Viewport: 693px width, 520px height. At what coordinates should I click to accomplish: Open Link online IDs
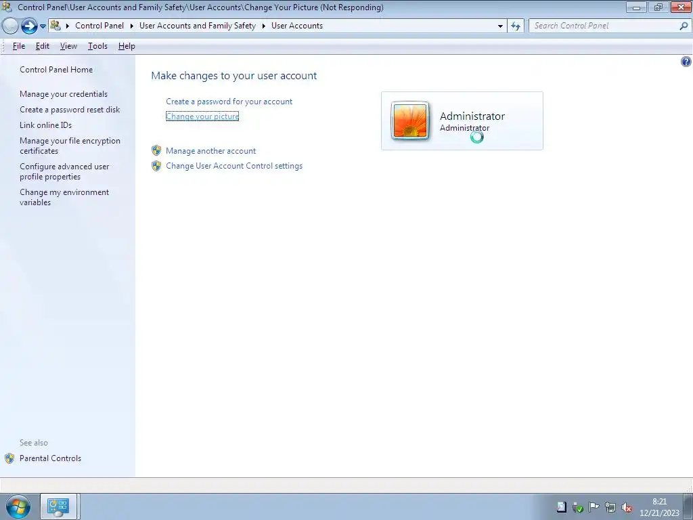45,125
